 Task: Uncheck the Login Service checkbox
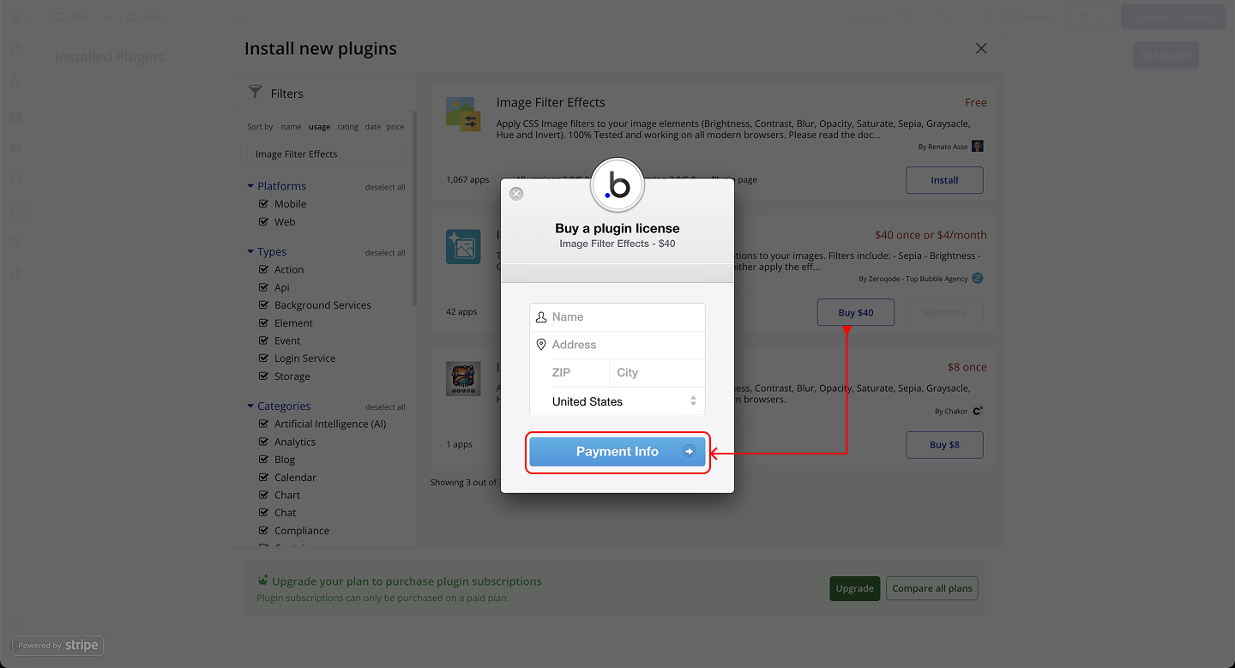pos(264,358)
